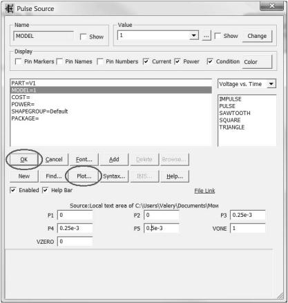Open the Help... button

point(175,176)
